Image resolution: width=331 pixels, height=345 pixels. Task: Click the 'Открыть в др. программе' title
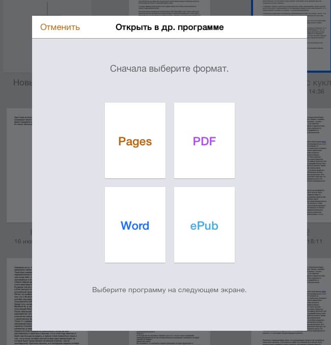[170, 27]
